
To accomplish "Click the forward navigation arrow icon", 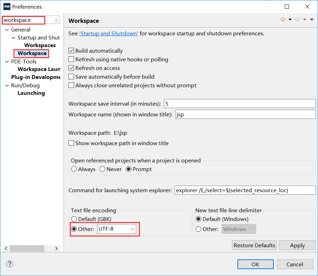I will tap(298, 19).
